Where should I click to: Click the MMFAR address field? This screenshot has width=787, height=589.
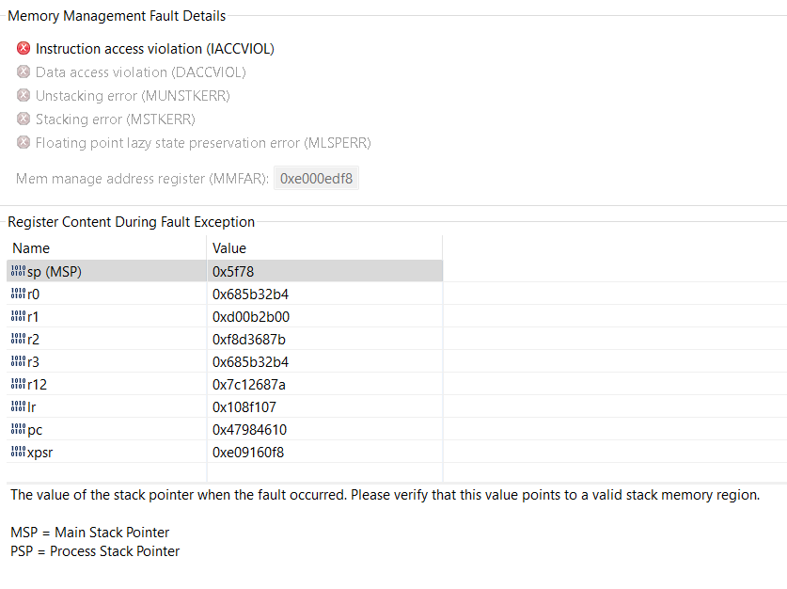point(316,178)
